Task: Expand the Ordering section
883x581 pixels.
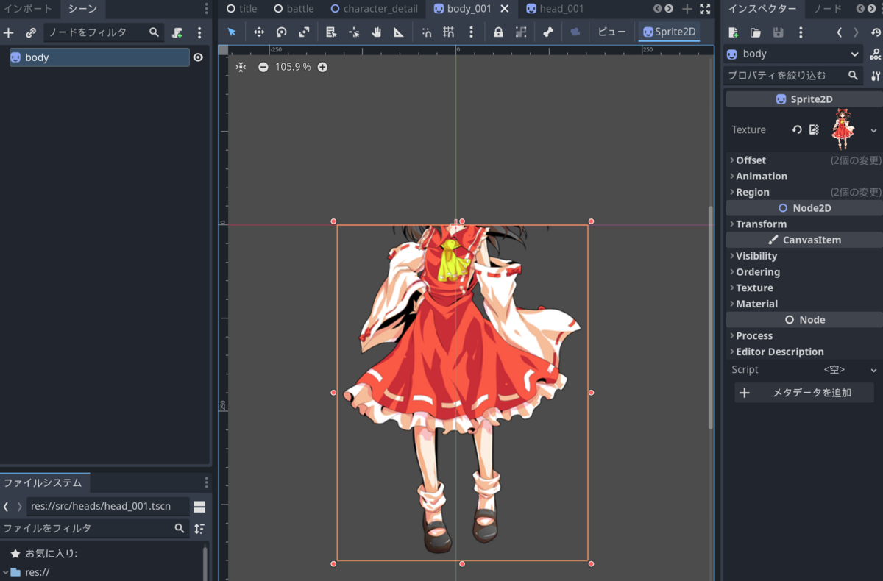Action: pos(804,272)
